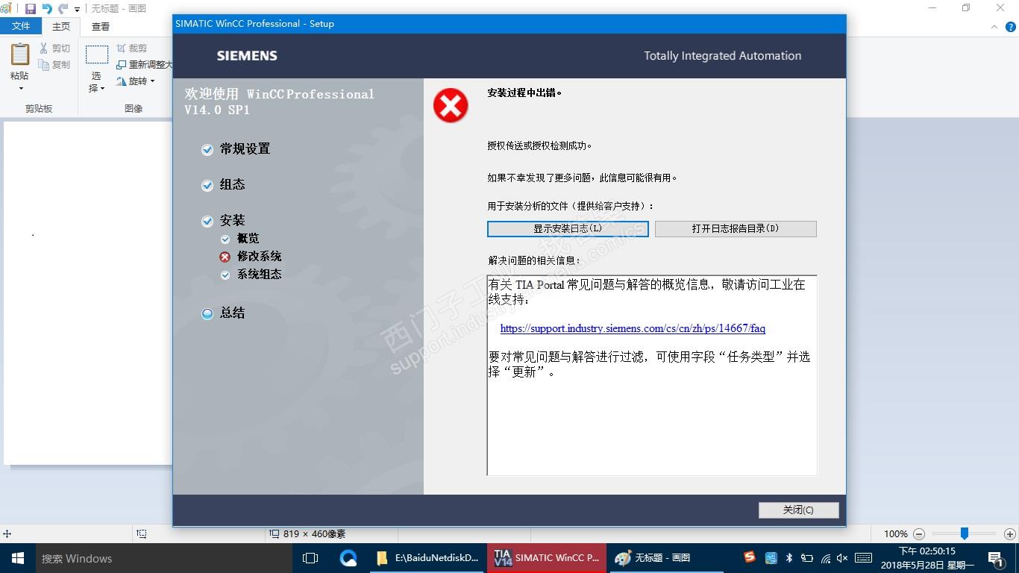Click the 粘贴 clipboard icon in Paint
This screenshot has height=573, width=1019.
20,54
